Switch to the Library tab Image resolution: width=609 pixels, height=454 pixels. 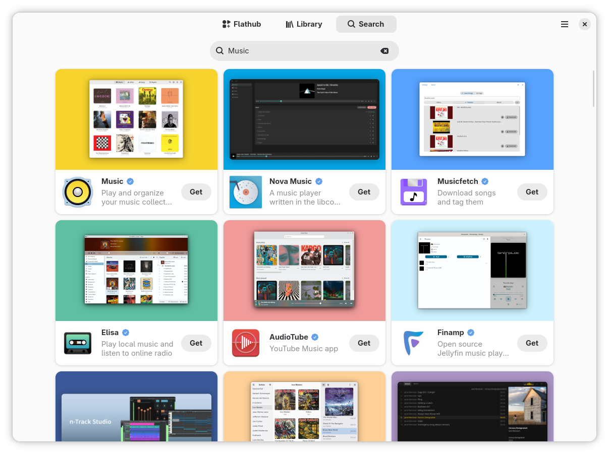[304, 24]
